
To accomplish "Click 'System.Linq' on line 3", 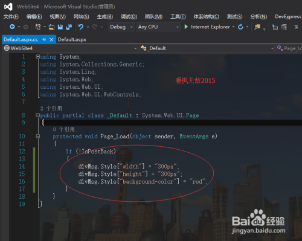I will (x=77, y=72).
